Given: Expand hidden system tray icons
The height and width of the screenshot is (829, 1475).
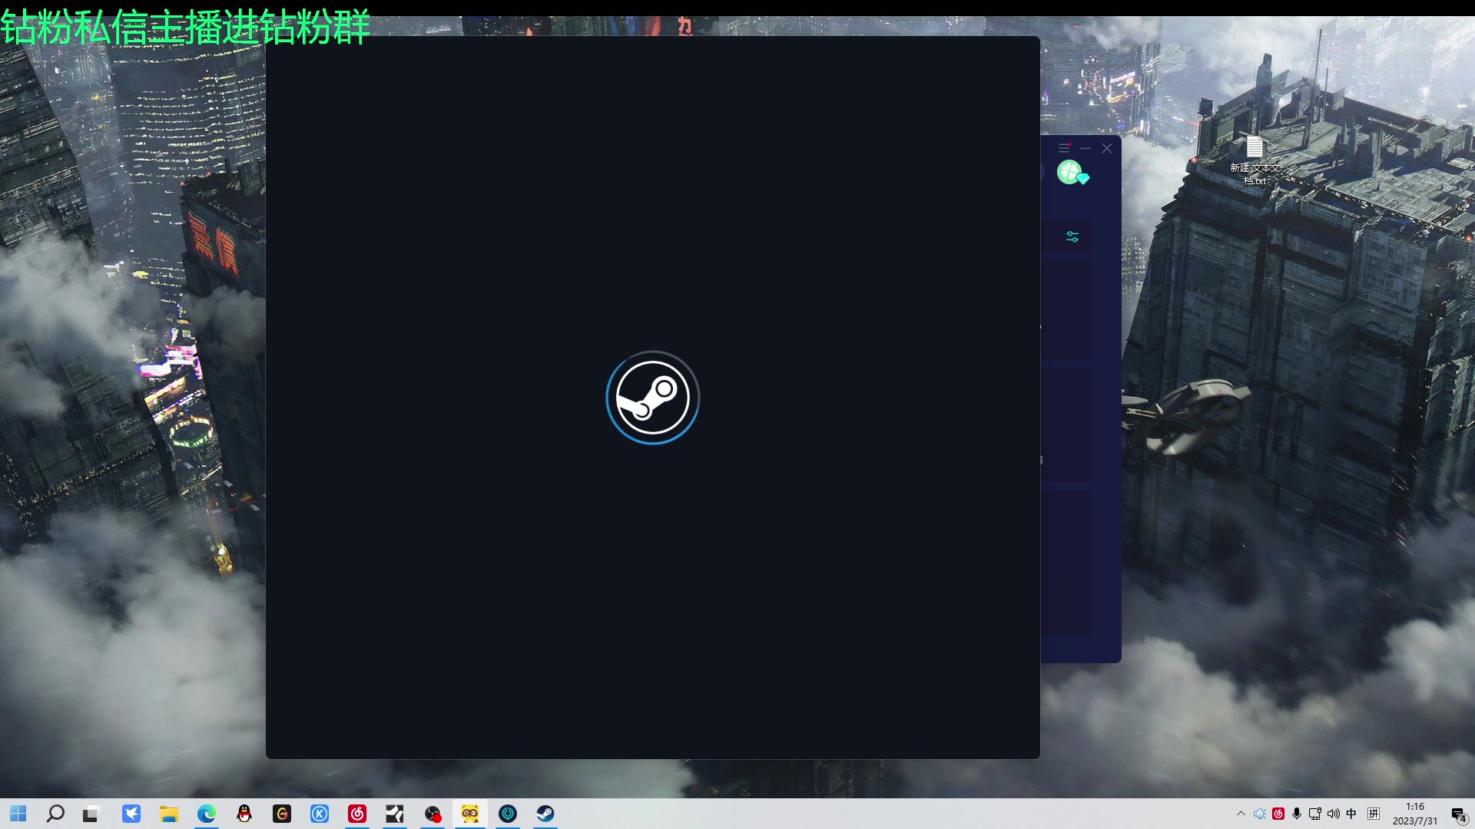Looking at the screenshot, I should (x=1241, y=814).
